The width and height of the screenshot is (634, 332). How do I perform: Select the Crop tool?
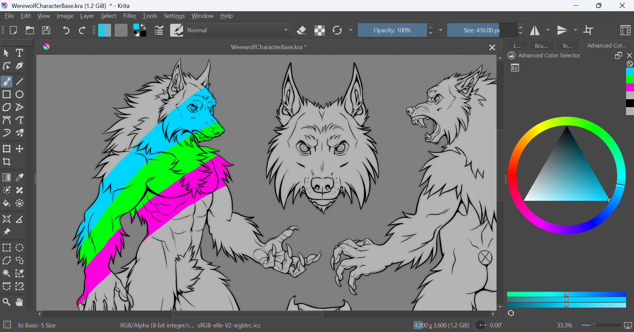(7, 162)
